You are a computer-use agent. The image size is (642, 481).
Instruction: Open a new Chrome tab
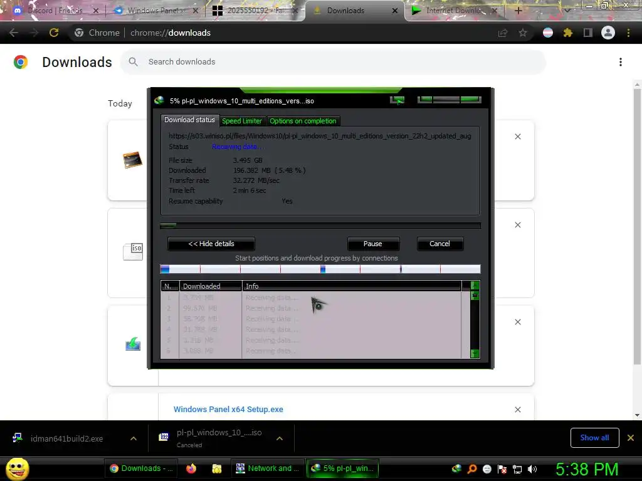[x=518, y=11]
